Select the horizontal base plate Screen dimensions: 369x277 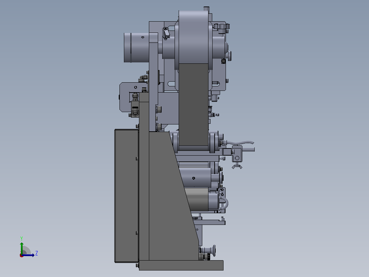coord(181,265)
